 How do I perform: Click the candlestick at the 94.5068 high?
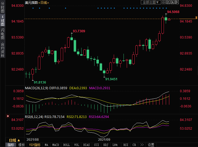point(166,18)
